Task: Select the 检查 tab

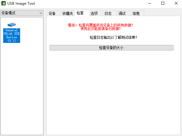Action: 80,13
